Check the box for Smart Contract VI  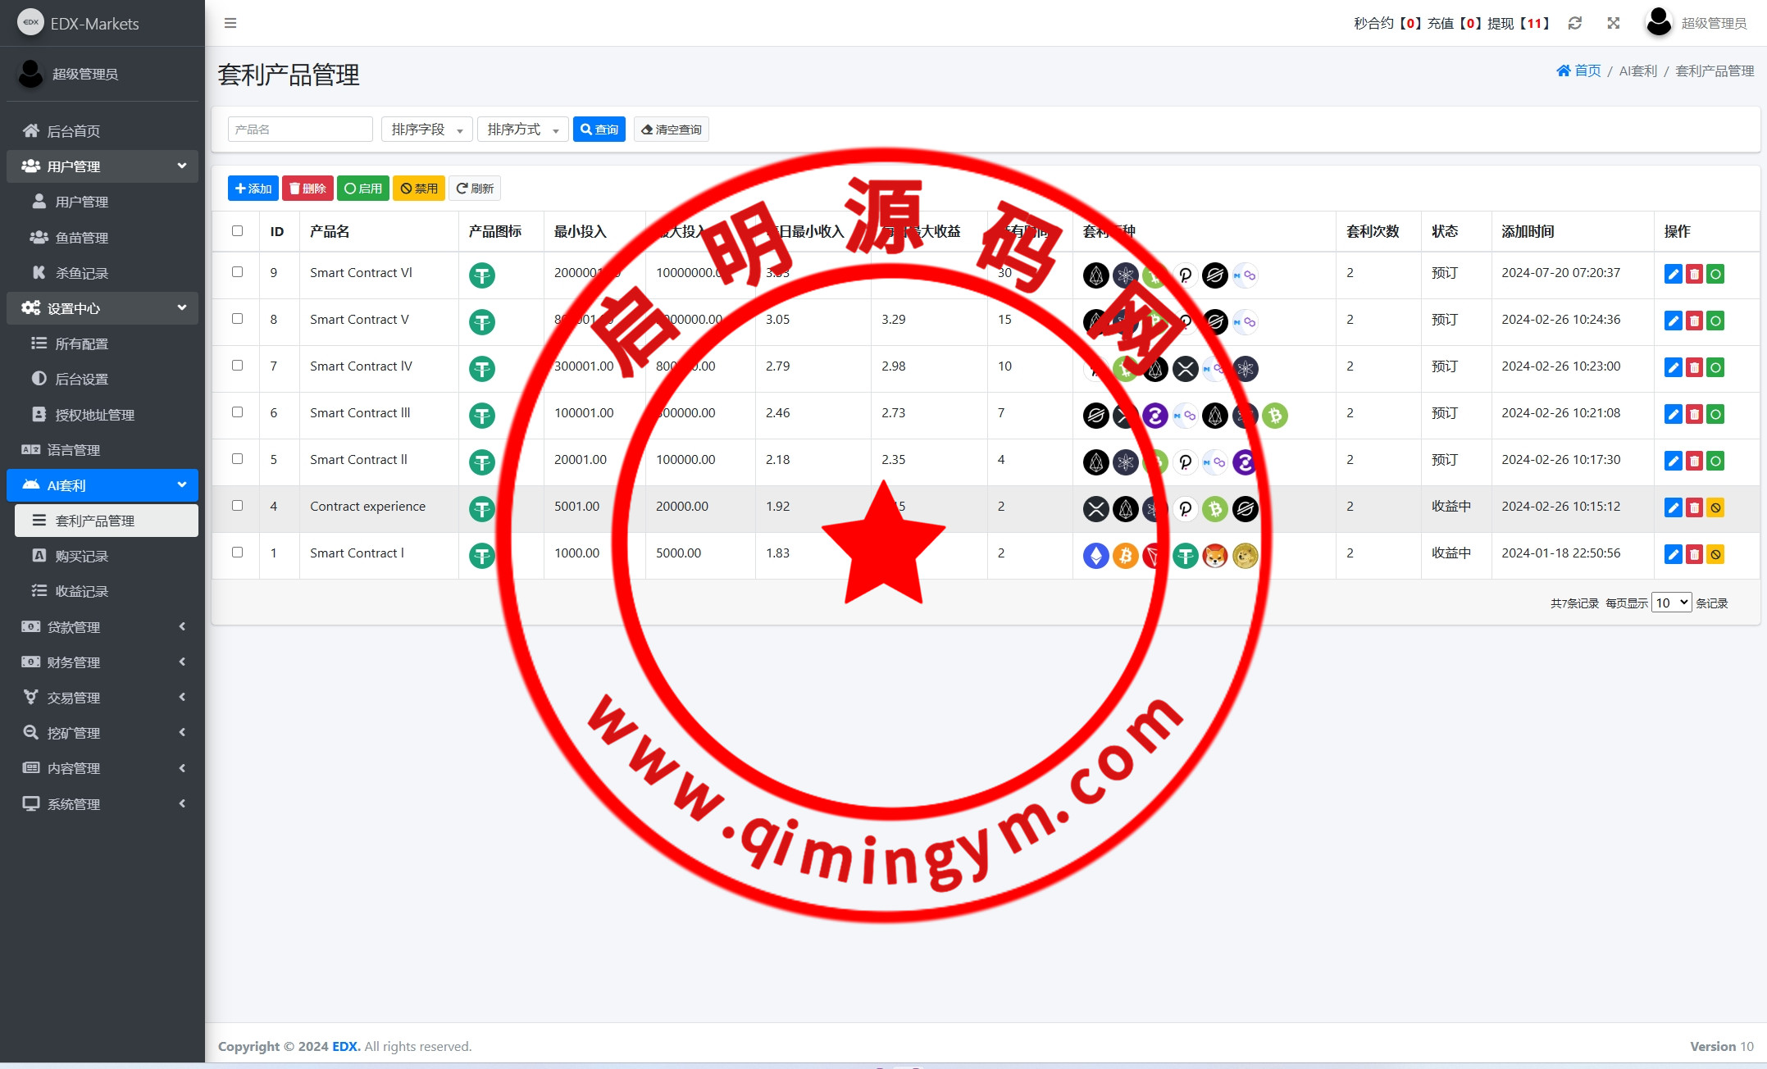coord(237,272)
